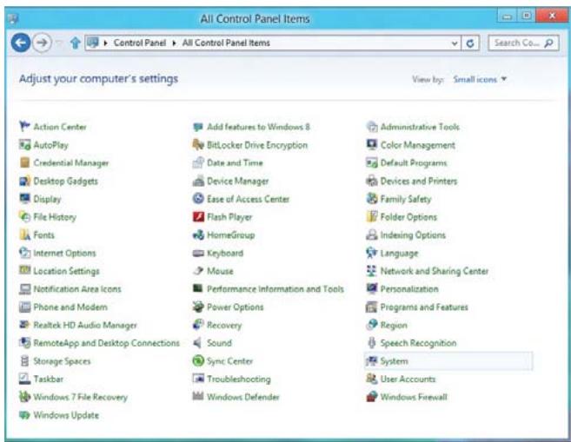
Task: Click the Mouse icon
Action: tap(198, 270)
